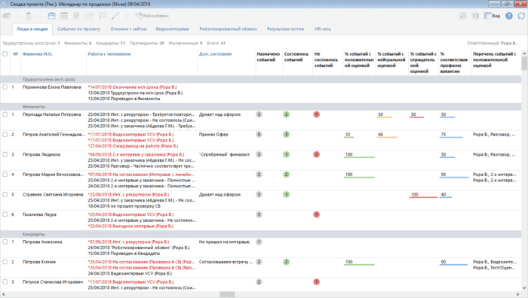Open the HR-сеть tab

point(323,29)
